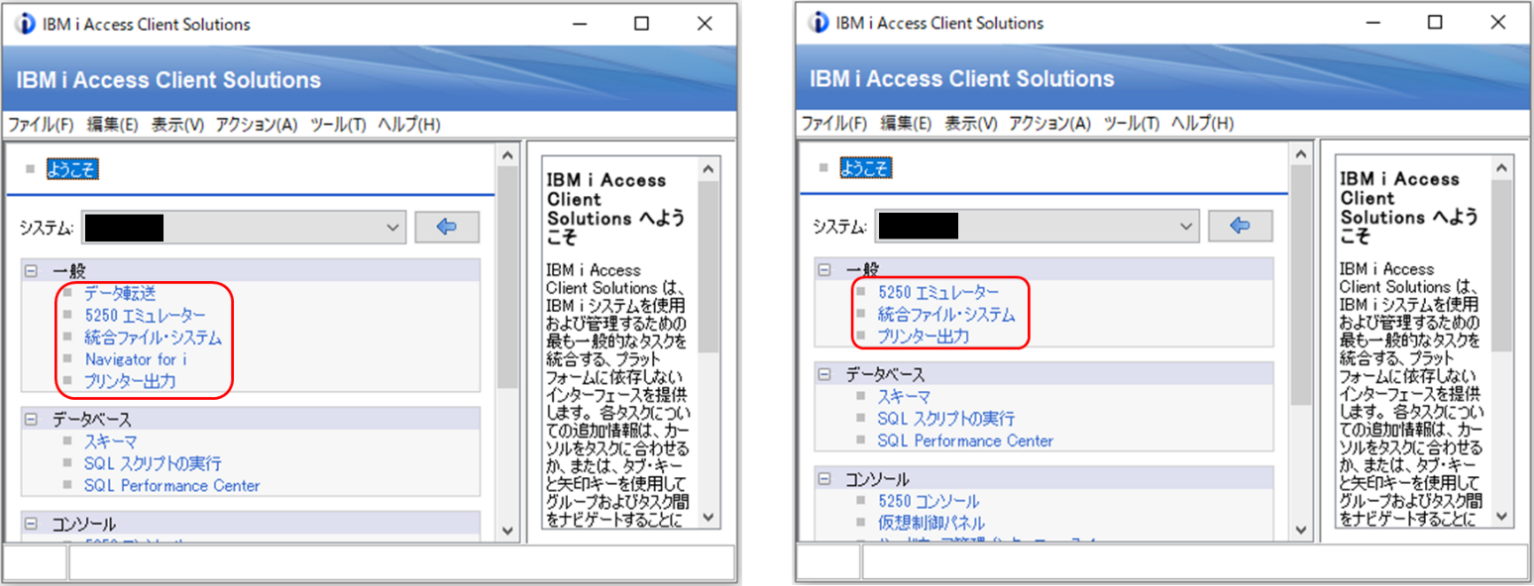
Task: Click the task list scrollbar thumb, left window
Action: [x=507, y=277]
